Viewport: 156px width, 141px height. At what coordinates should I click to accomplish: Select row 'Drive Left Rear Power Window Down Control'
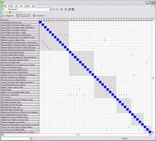(20, 132)
